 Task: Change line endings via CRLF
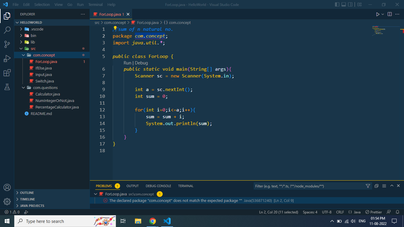(340, 212)
